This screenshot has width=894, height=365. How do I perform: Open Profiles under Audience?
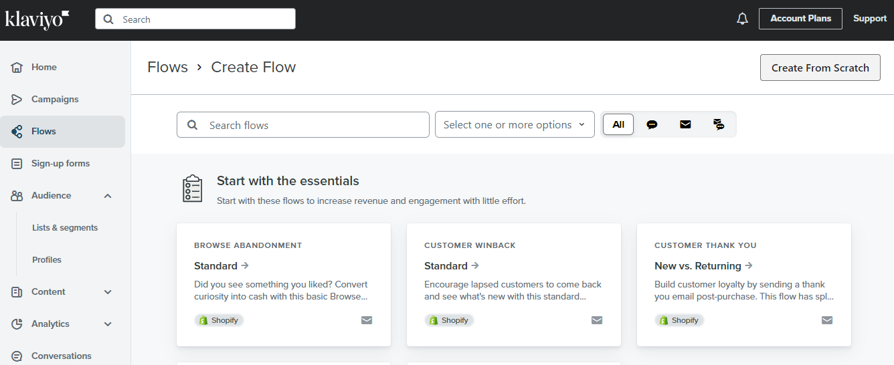pyautogui.click(x=47, y=260)
